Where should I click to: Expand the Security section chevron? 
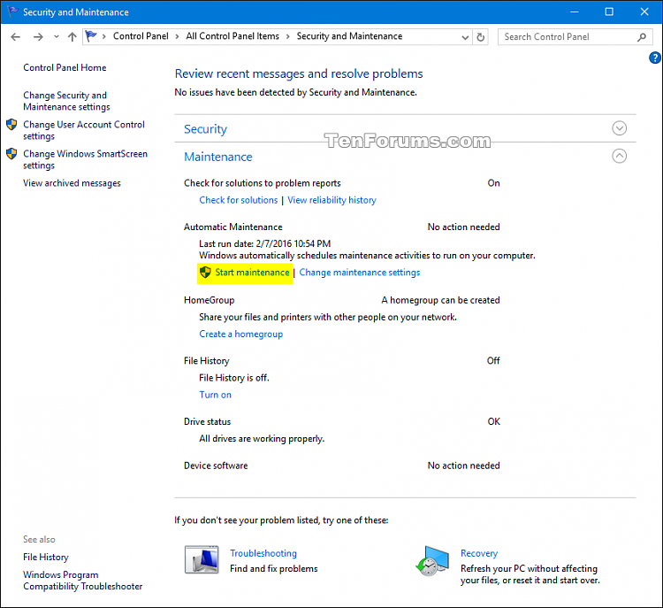tap(619, 127)
